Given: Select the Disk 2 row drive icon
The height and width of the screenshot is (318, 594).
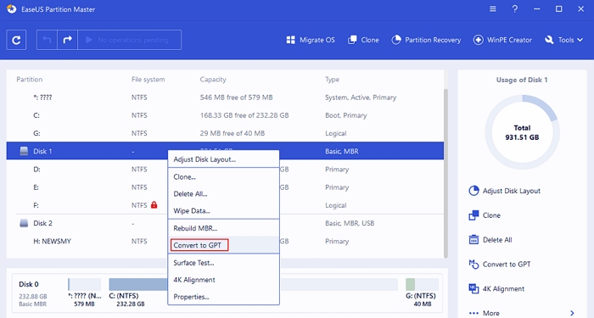Looking at the screenshot, I should [x=24, y=223].
